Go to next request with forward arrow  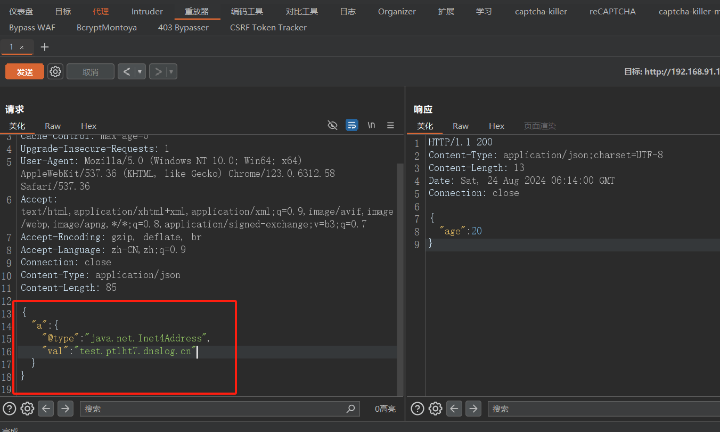[x=158, y=72]
